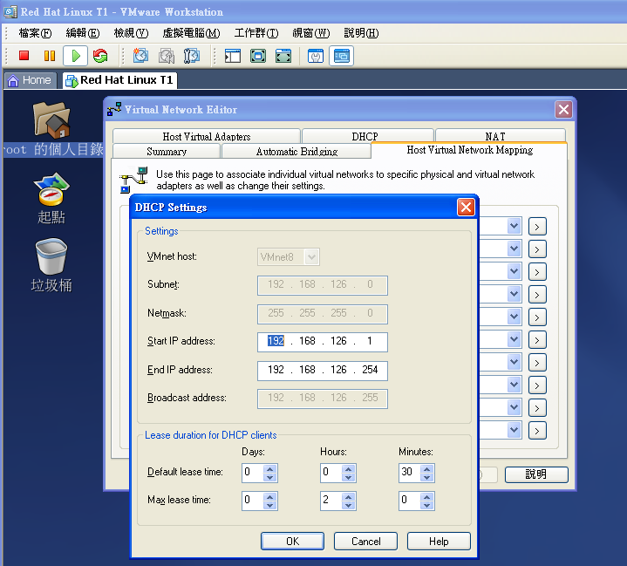Open the Snapshot Manager icon
627x566 pixels.
point(192,56)
